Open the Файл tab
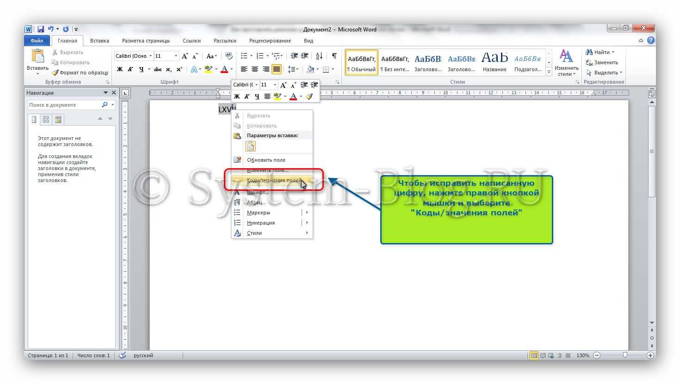680x384 pixels. [37, 41]
